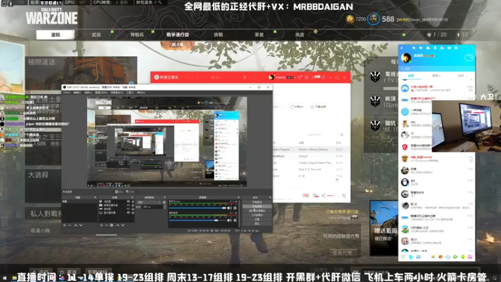Screen dimensions: 501x282
Task: Open the 特戰兵 tab in Warzone
Action: pyautogui.click(x=137, y=34)
